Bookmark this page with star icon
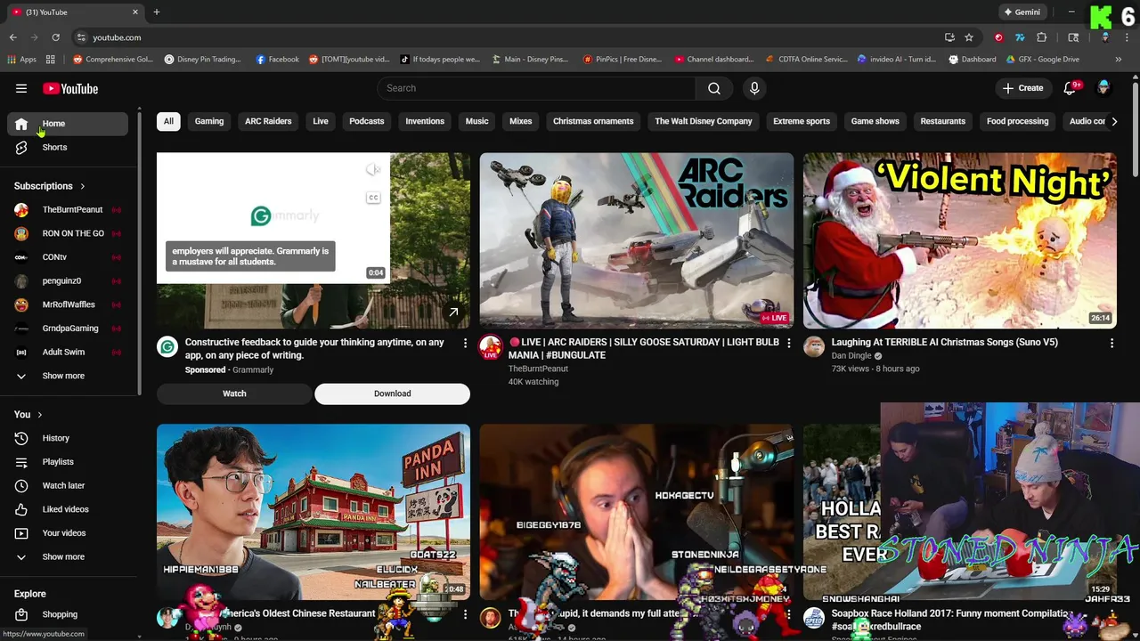This screenshot has width=1140, height=641. pos(969,37)
